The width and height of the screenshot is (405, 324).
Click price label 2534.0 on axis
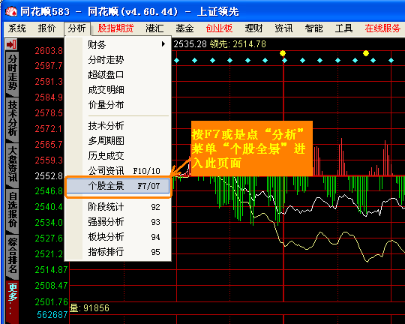click(49, 223)
